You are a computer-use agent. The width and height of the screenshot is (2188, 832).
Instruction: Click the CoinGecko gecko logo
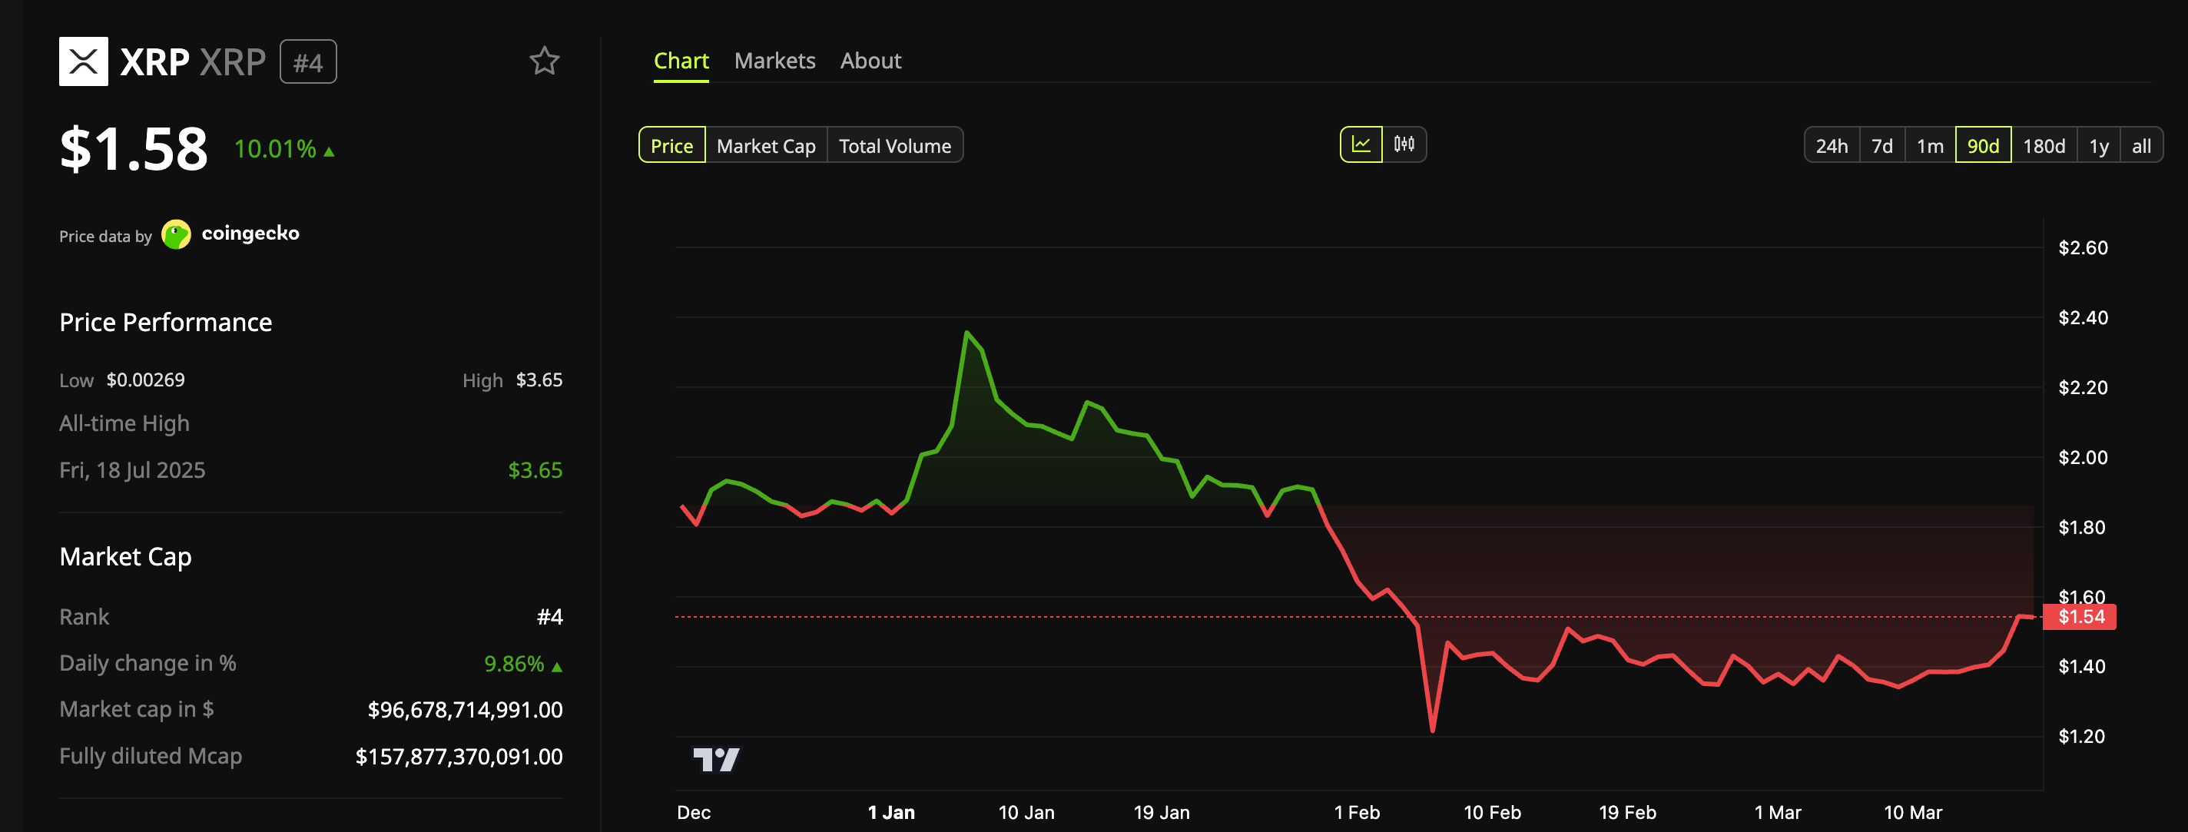[x=176, y=234]
